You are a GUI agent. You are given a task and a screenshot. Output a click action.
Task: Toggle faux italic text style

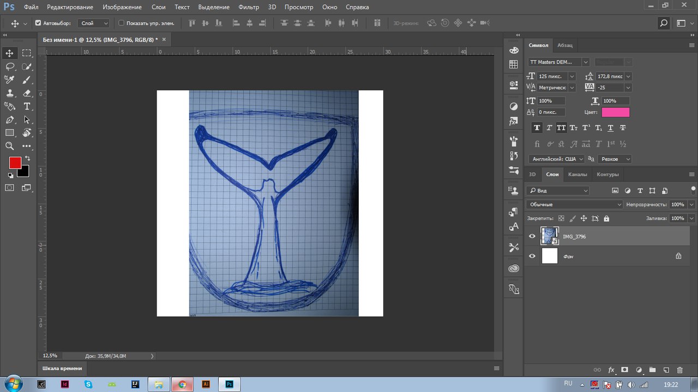coord(549,128)
